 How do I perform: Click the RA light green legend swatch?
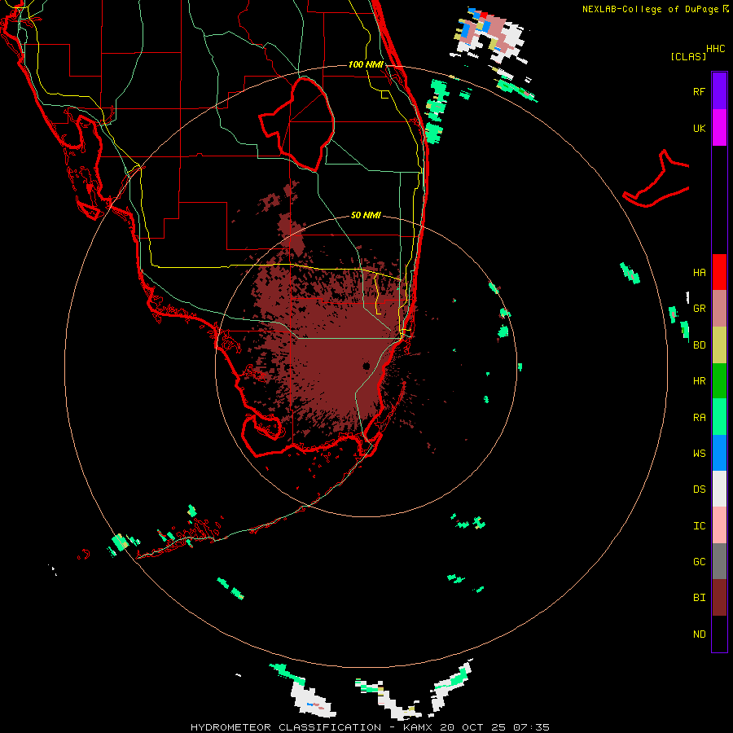point(719,417)
